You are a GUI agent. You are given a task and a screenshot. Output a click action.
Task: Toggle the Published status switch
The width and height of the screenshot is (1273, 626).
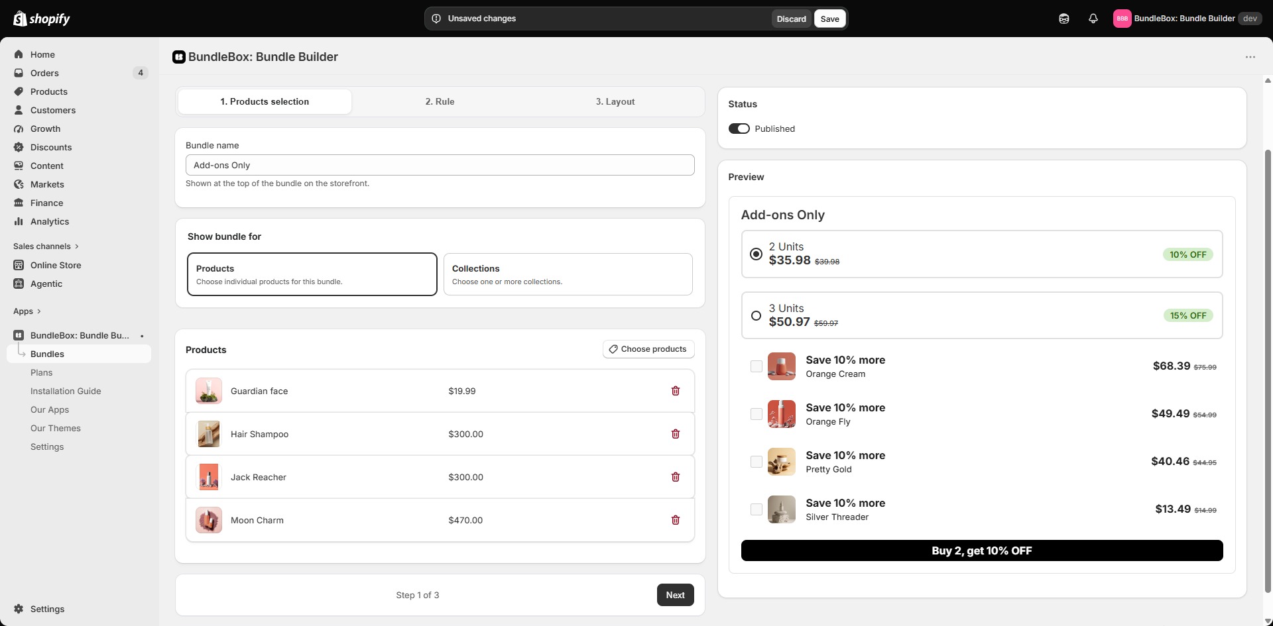(x=739, y=129)
